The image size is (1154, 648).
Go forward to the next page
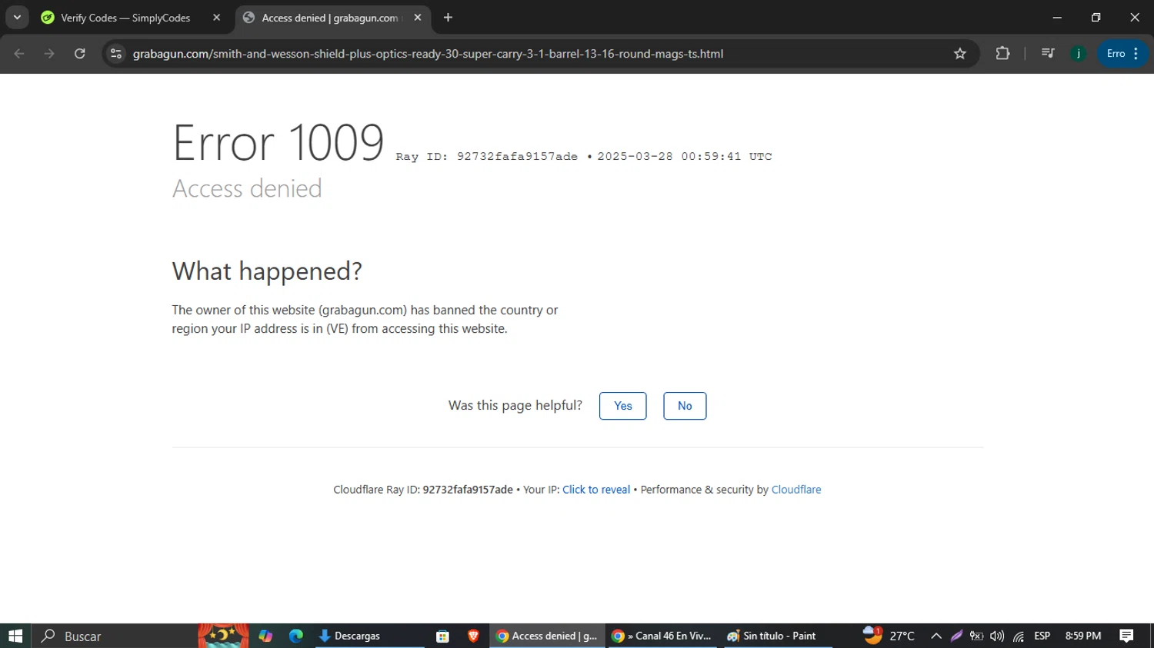click(x=49, y=54)
